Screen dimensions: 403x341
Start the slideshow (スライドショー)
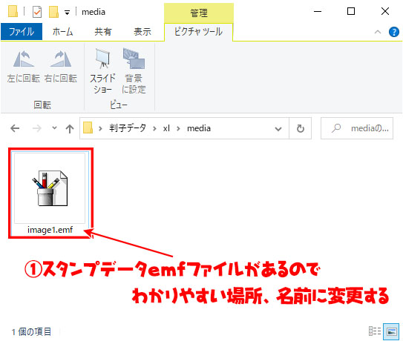[102, 71]
